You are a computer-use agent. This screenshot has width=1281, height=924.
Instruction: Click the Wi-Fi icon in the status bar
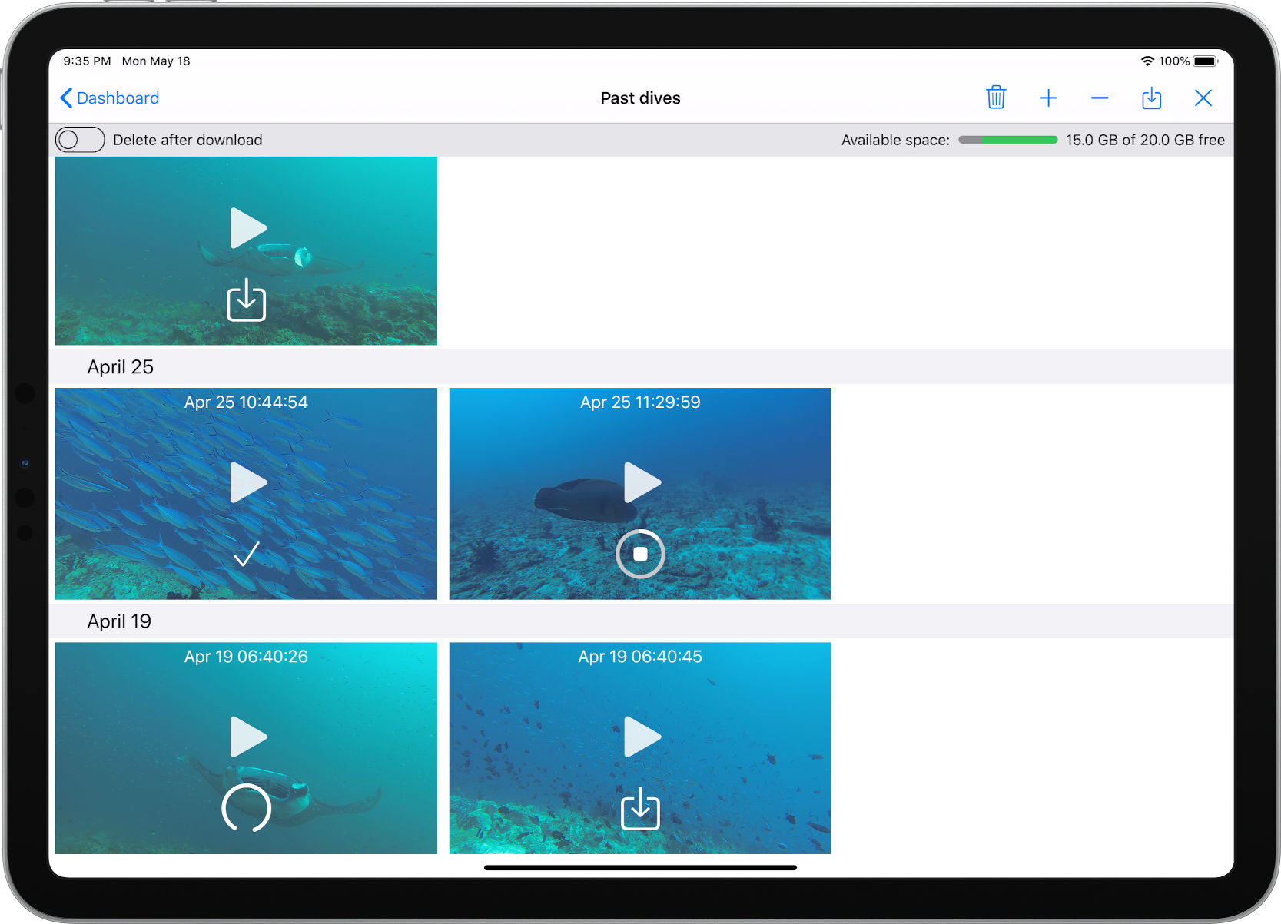coord(1148,60)
